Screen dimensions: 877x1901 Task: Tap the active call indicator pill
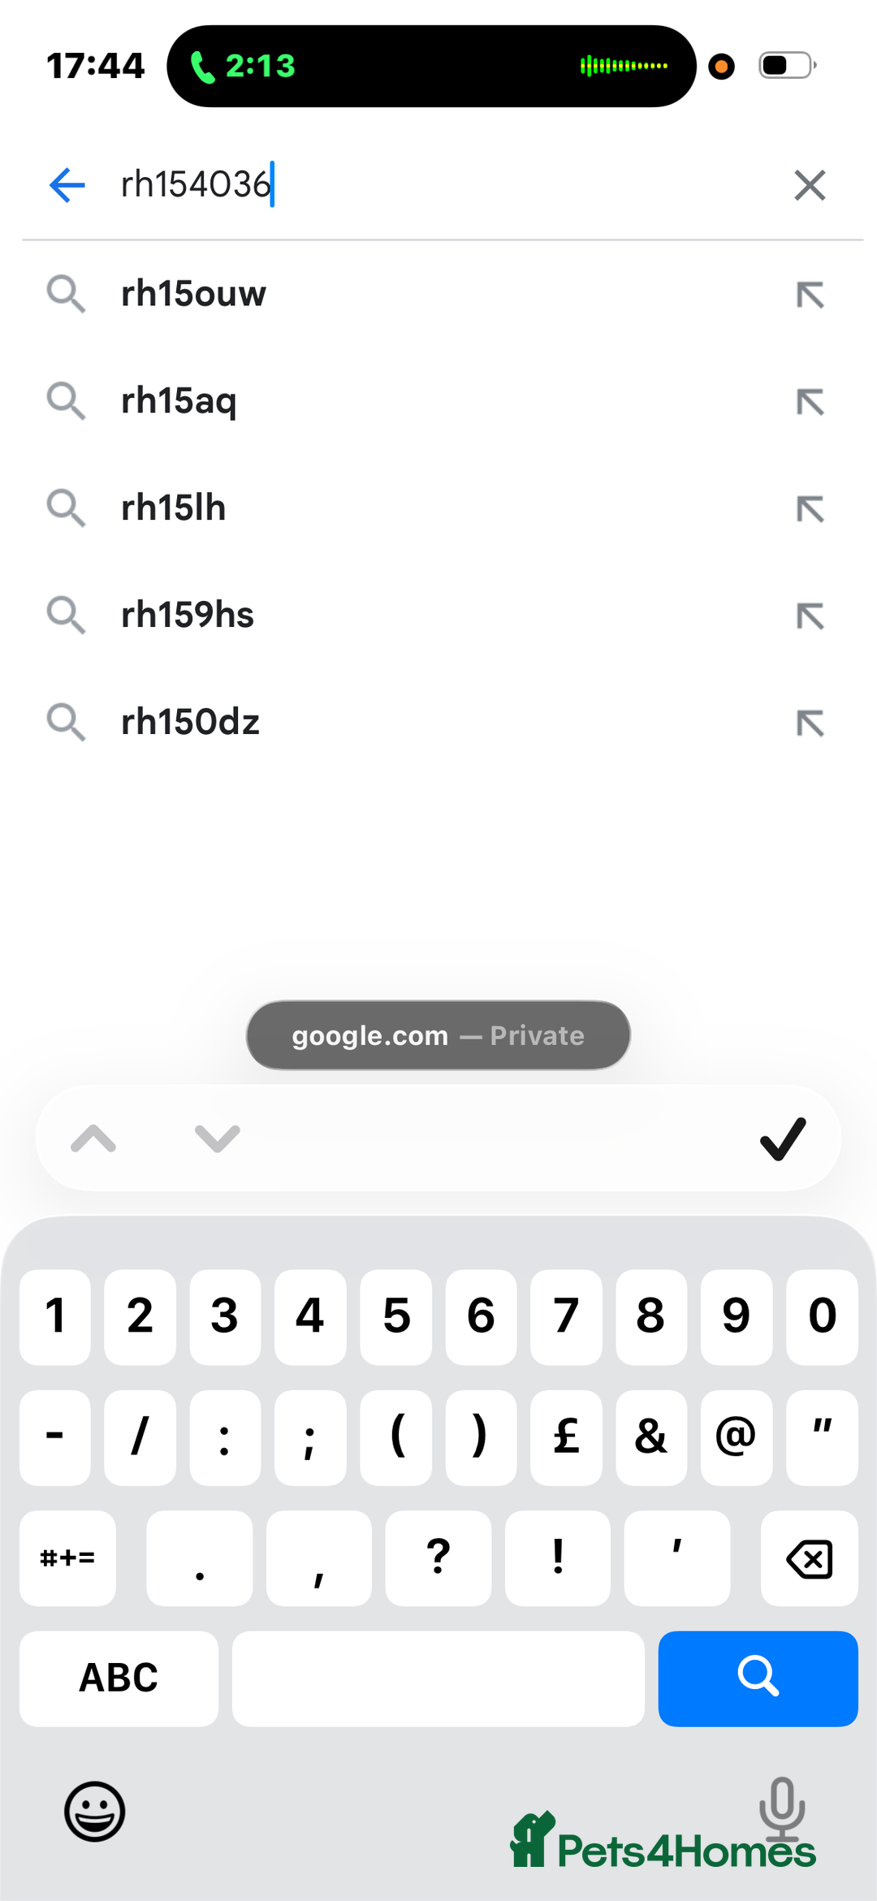[x=430, y=66]
